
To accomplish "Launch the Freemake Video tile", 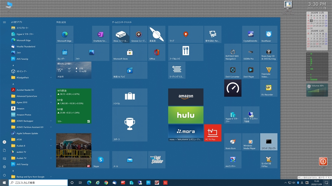I will pos(269,70).
